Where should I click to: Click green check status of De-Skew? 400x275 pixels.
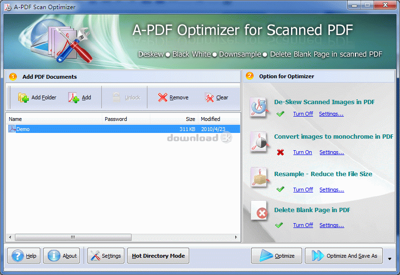point(280,114)
